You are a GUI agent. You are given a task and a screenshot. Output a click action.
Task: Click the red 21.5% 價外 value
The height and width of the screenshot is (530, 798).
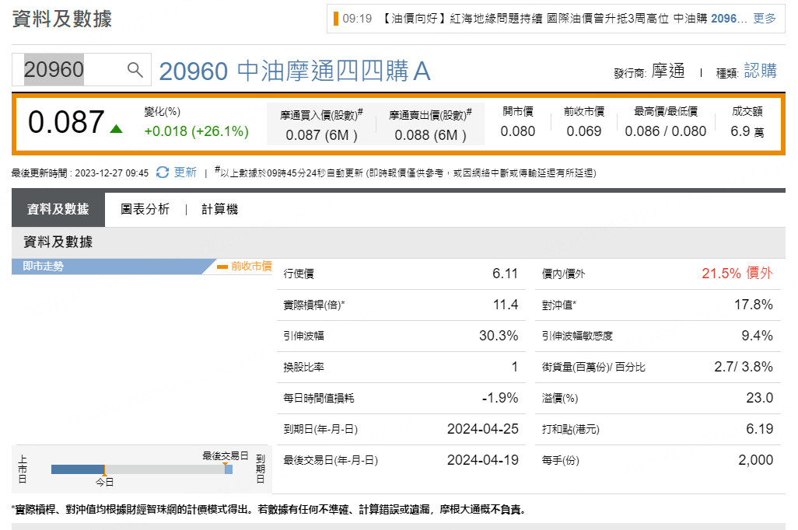(x=737, y=274)
